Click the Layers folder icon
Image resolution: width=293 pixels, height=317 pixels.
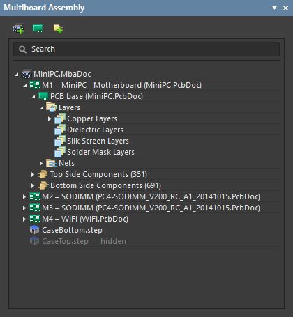[x=52, y=107]
